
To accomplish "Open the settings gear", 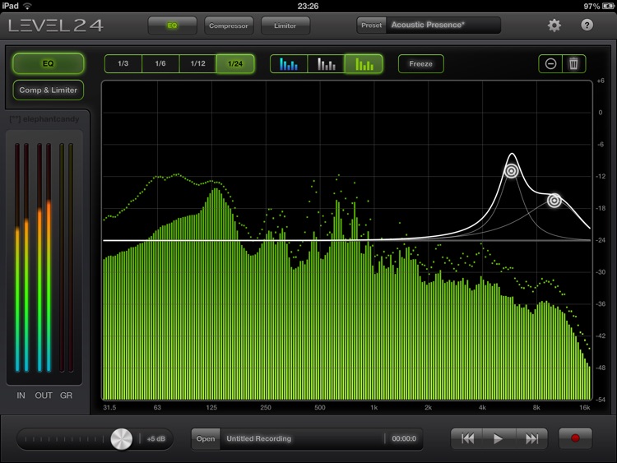I will [x=554, y=25].
